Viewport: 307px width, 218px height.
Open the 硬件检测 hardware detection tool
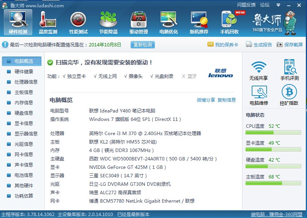(18, 23)
